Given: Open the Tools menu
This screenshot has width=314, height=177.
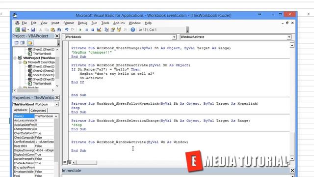Looking at the screenshot, I should coord(105,23).
